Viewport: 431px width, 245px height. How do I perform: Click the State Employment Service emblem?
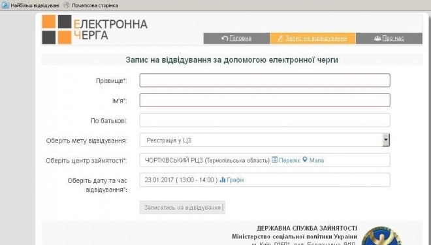381,236
